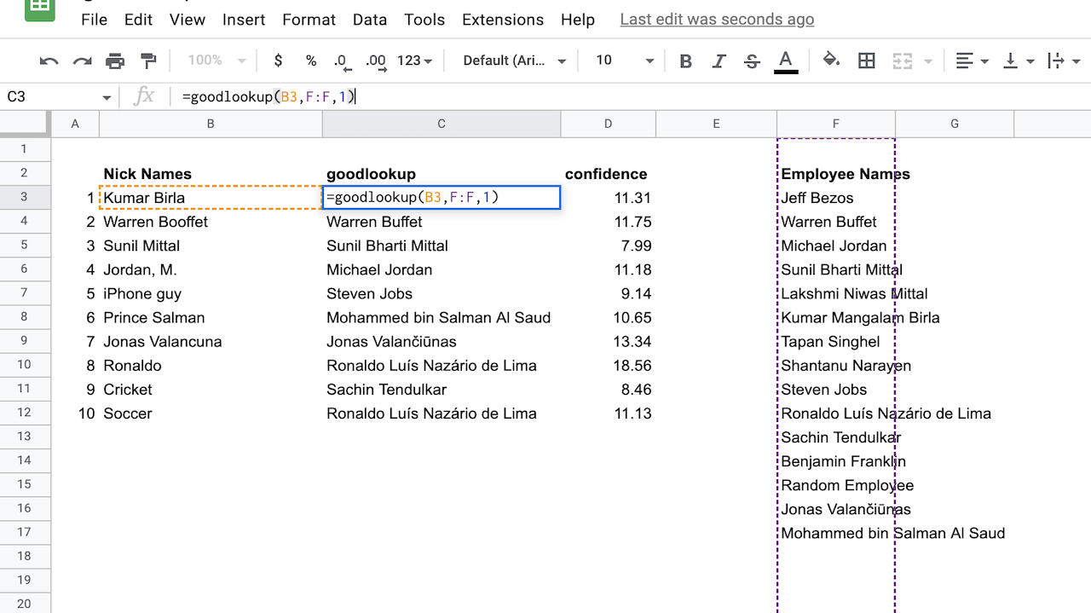Open text wrapping dropdown

pyautogui.click(x=1064, y=61)
